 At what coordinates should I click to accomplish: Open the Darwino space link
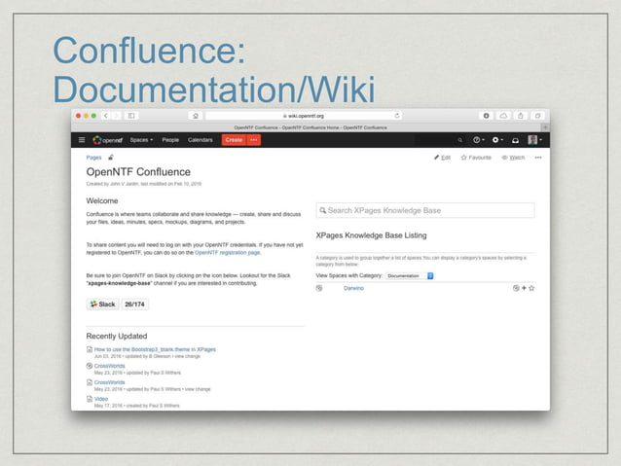353,288
